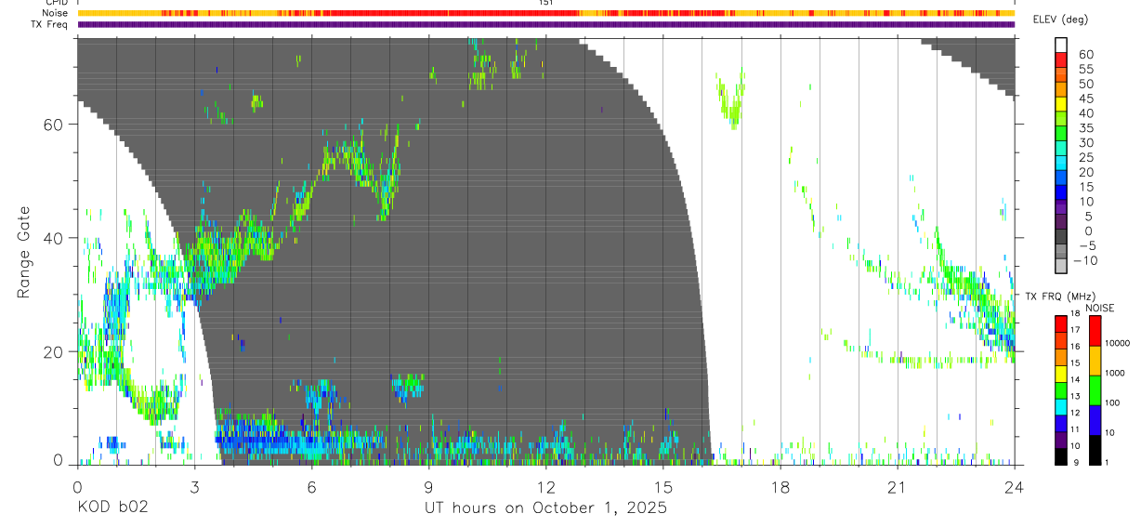Screen dimensions: 1141x527
Task: Click the "21" hour tick on the UT axis
Action: click(x=897, y=487)
